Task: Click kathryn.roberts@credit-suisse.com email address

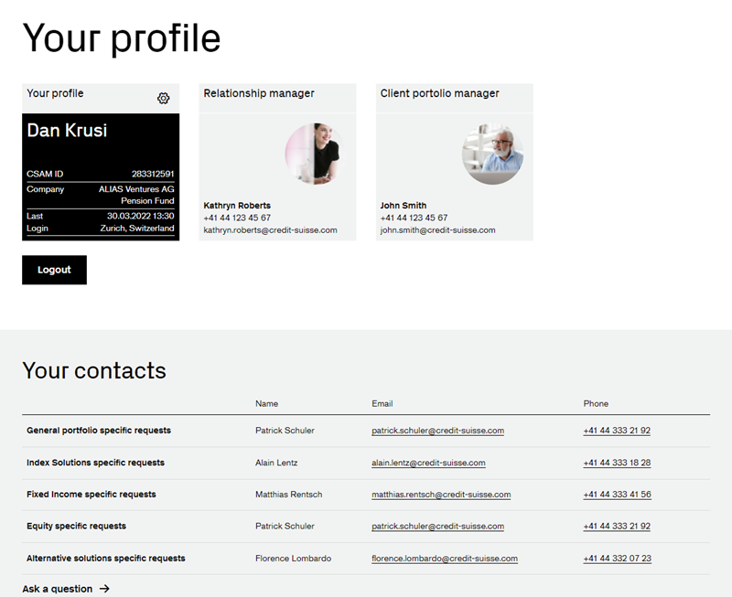Action: [270, 230]
